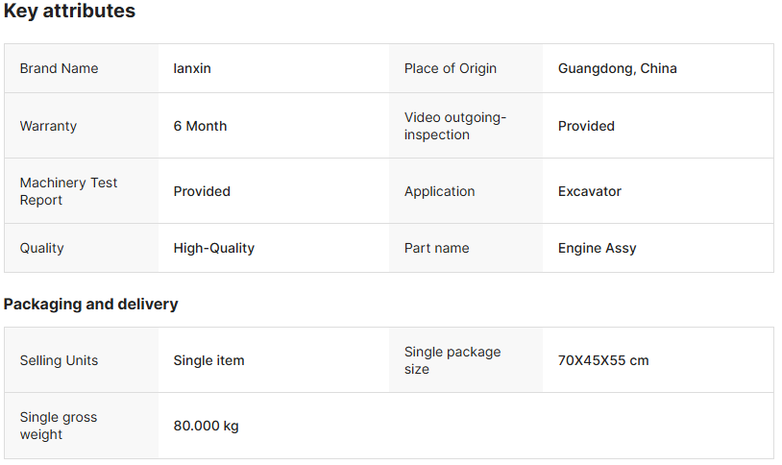Click Provided value beside Machinery Test Report
This screenshot has width=782, height=465.
[202, 191]
